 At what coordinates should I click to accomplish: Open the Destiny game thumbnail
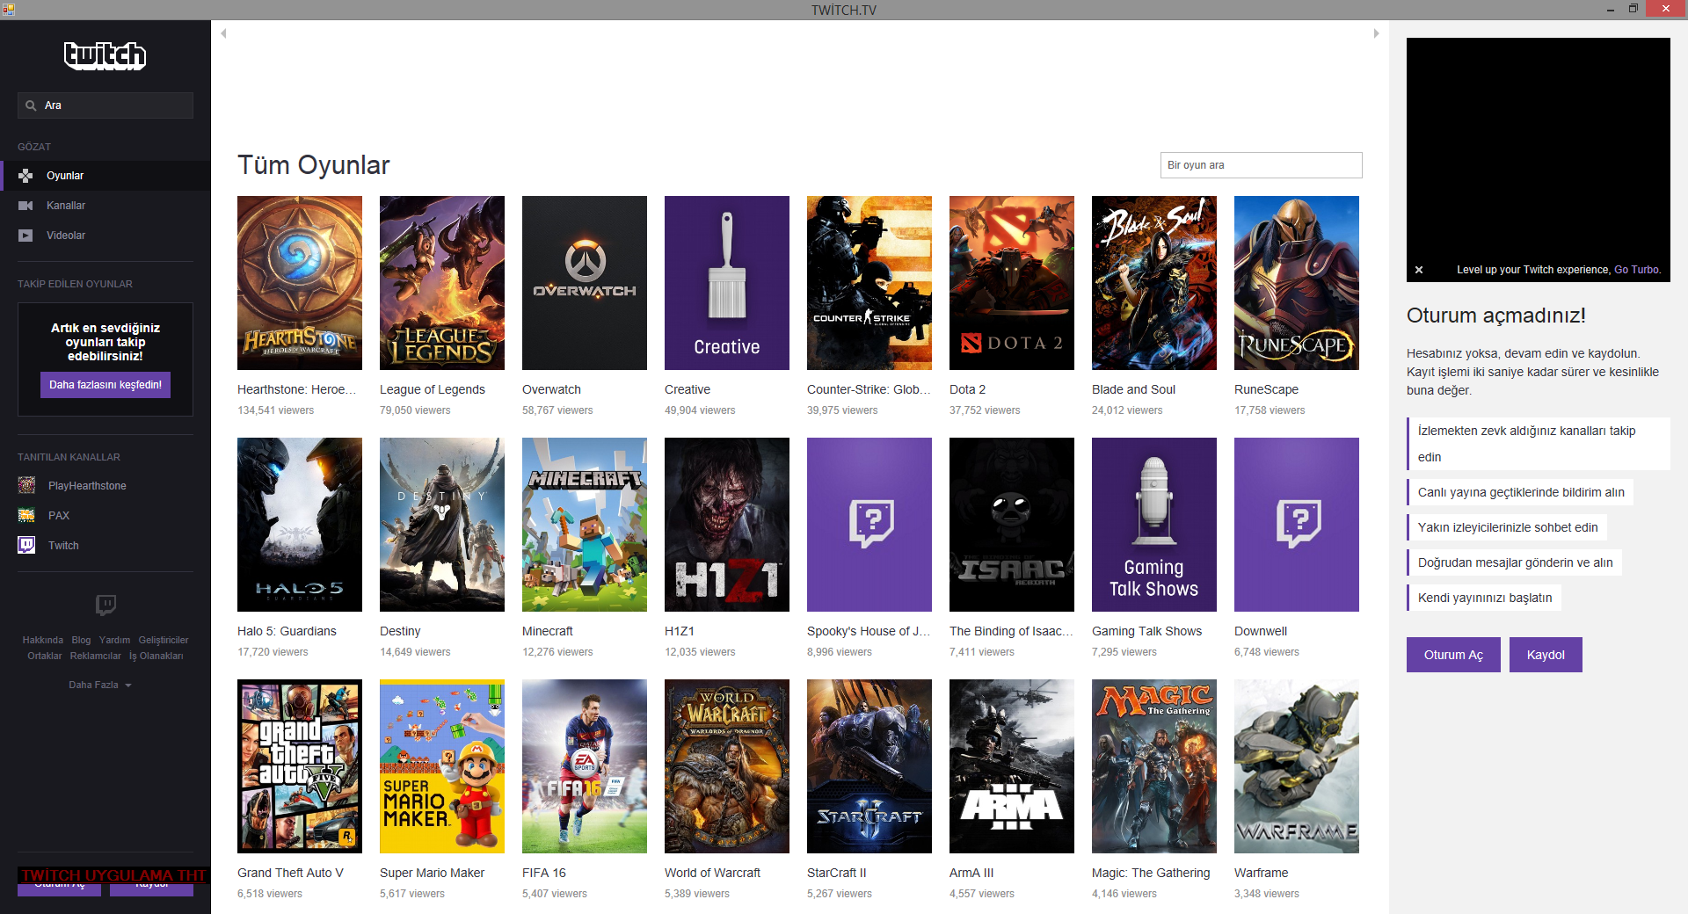point(442,525)
